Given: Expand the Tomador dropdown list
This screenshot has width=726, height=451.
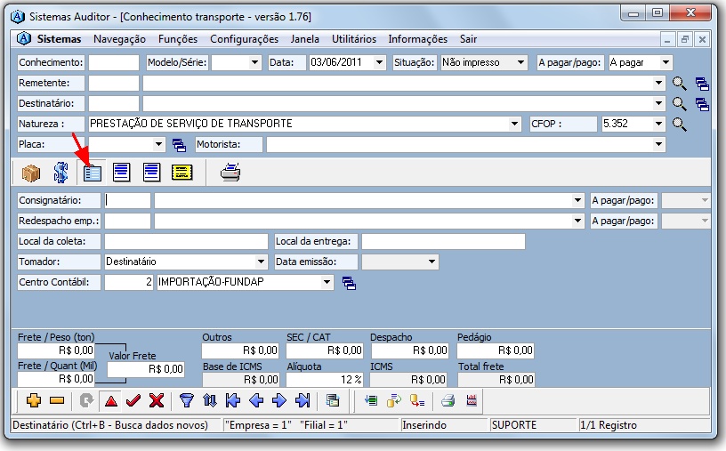Looking at the screenshot, I should 261,262.
